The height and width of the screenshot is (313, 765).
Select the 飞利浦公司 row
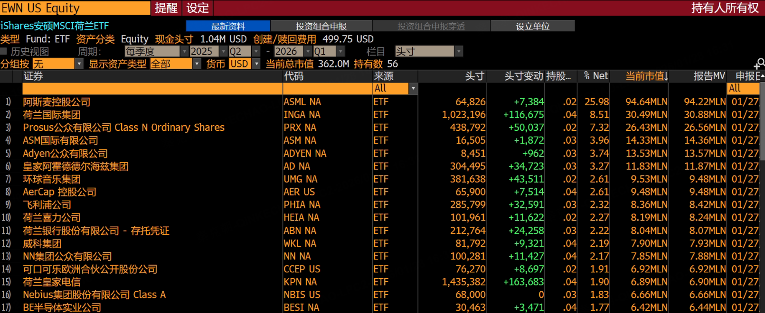coord(380,205)
